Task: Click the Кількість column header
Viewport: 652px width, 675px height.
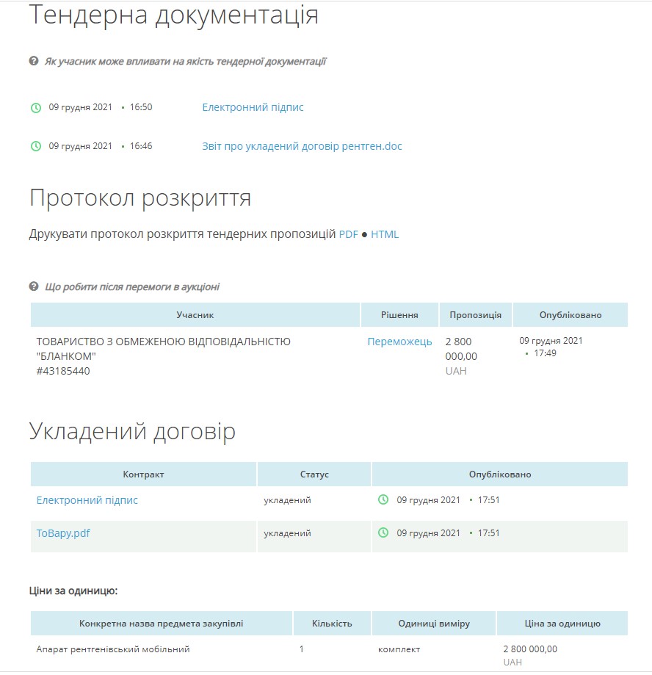Action: pos(332,623)
